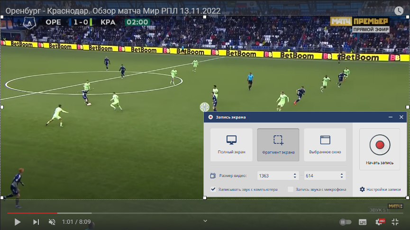410x230 pixels.
Task: Click the Начать запись button
Action: pyautogui.click(x=380, y=150)
